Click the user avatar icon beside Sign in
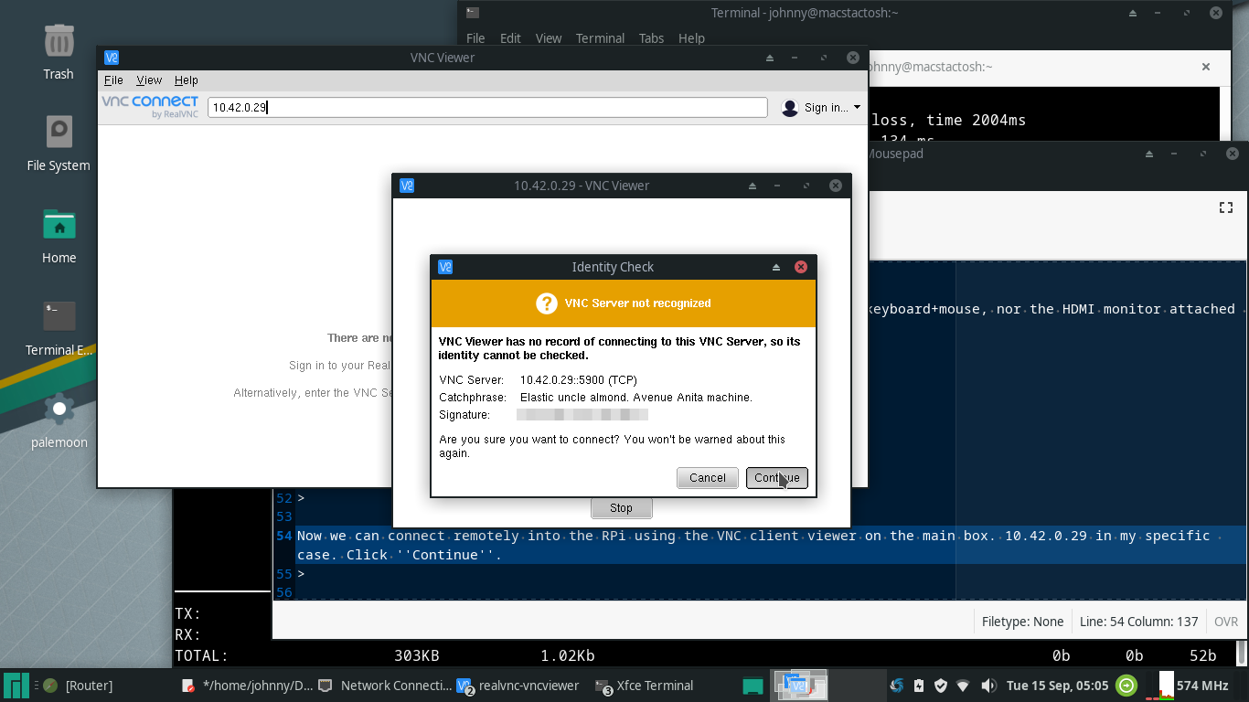The image size is (1249, 702). pyautogui.click(x=790, y=108)
